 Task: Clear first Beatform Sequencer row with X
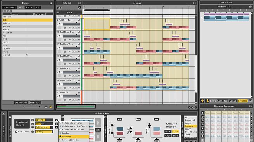click(251, 113)
